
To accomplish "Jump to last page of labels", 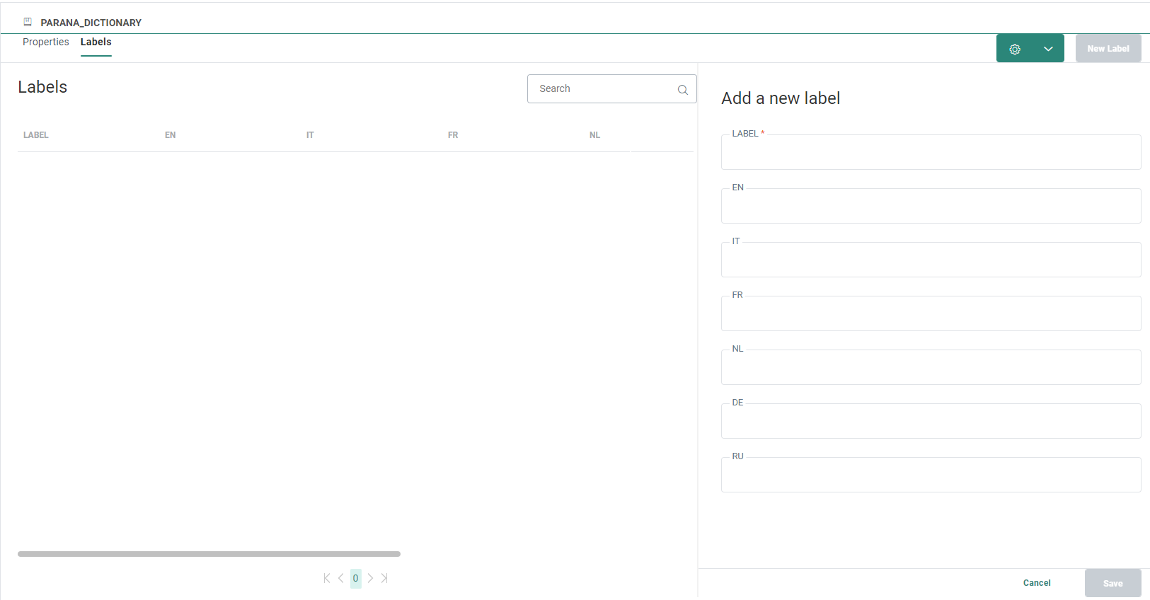I will 384,578.
